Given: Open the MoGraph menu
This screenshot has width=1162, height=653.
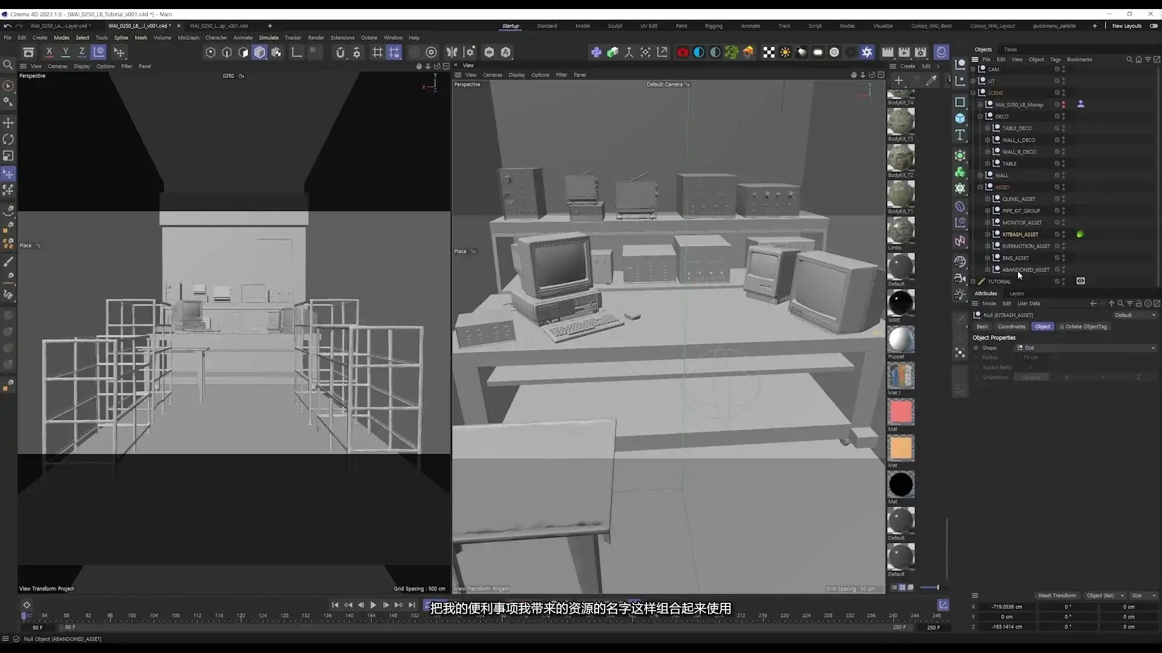Looking at the screenshot, I should [188, 37].
